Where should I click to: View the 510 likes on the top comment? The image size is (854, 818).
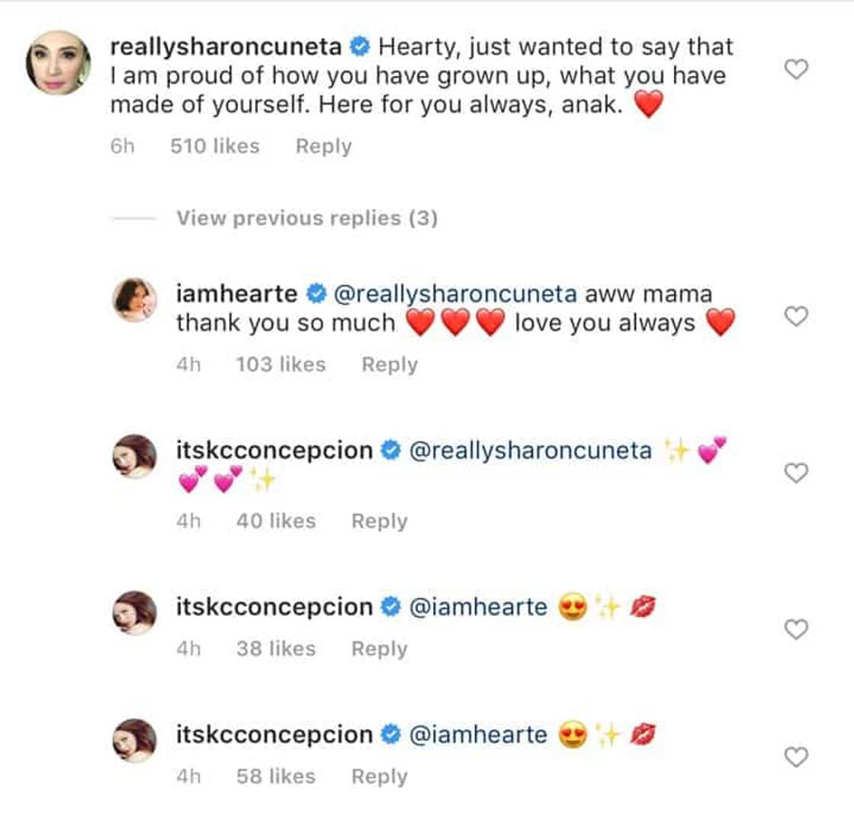tap(214, 146)
